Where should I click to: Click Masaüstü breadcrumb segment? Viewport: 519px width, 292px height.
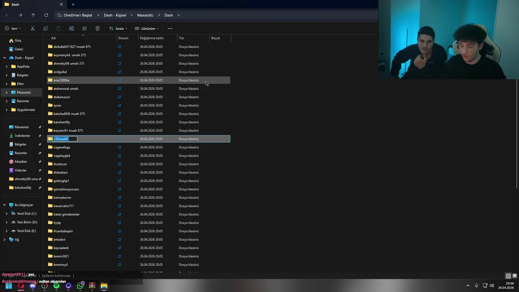point(145,15)
